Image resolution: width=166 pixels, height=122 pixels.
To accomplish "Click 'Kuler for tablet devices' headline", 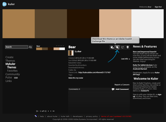I will pyautogui.click(x=143, y=65).
